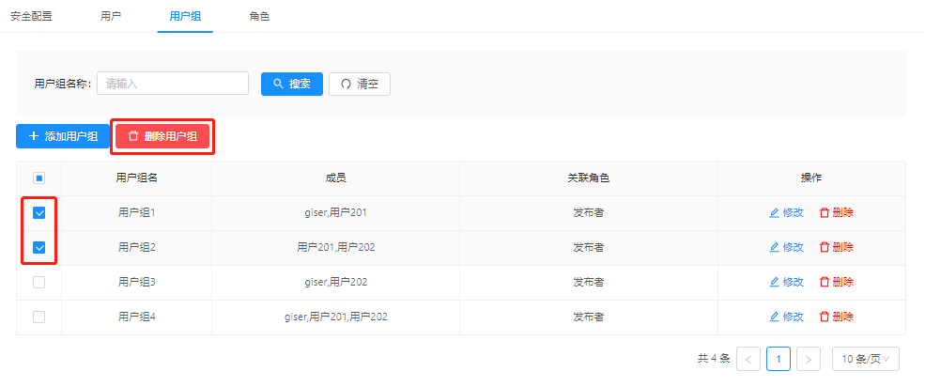Toggle the select-all checkbox in table header

39,178
